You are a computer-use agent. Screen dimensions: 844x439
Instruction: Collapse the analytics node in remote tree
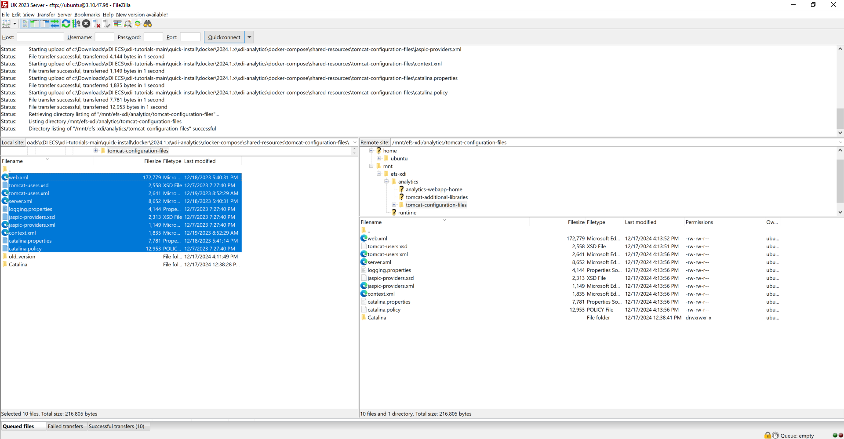click(386, 181)
